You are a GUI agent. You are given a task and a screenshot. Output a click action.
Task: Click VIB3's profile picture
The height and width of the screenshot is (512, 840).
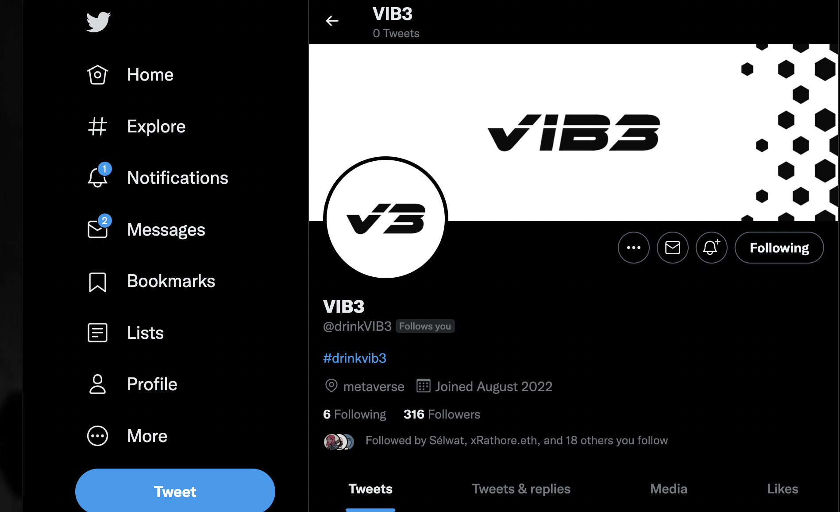pos(385,217)
